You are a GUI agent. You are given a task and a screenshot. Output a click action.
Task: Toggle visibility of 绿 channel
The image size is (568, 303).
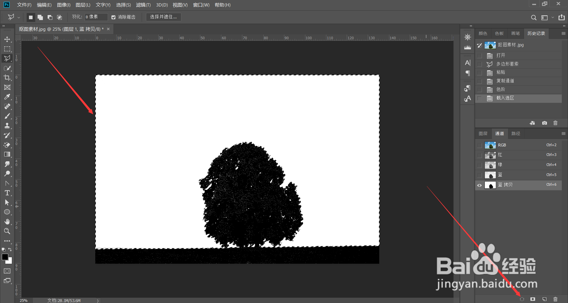tap(480, 165)
